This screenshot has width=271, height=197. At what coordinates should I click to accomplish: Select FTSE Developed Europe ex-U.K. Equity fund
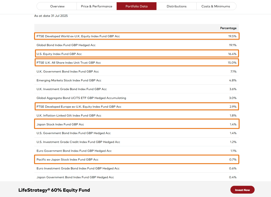[x=137, y=106]
